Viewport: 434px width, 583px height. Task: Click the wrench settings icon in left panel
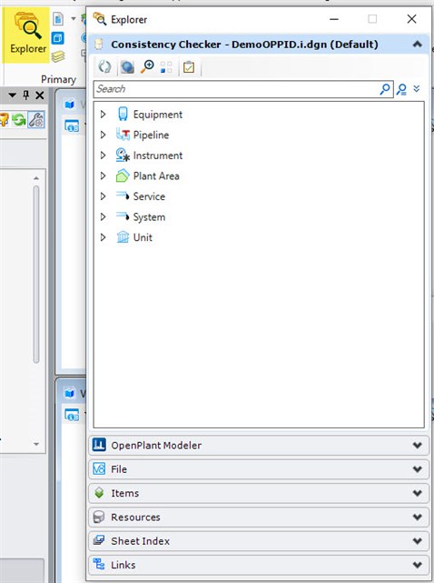(x=36, y=120)
